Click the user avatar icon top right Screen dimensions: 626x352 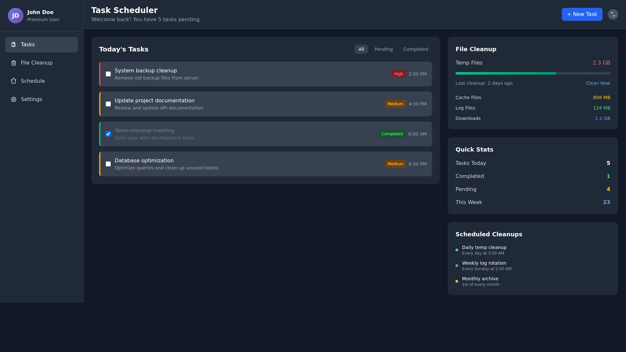(613, 14)
